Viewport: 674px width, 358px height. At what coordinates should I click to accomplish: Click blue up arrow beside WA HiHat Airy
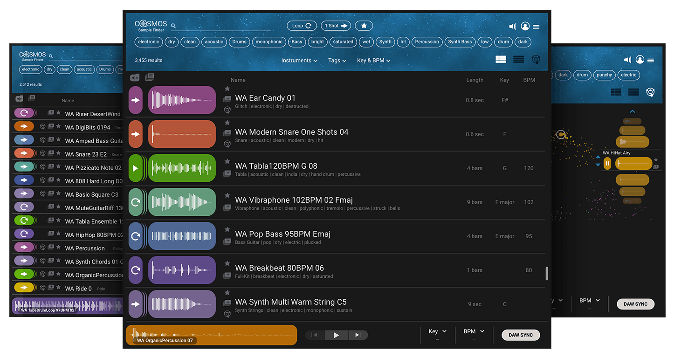[x=598, y=158]
